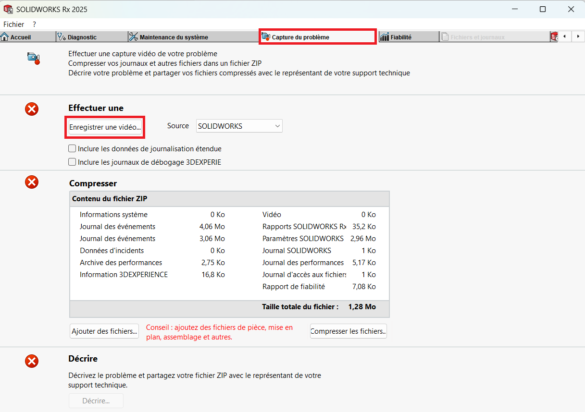Image resolution: width=585 pixels, height=412 pixels.
Task: Open the ? help menu
Action: pos(35,24)
